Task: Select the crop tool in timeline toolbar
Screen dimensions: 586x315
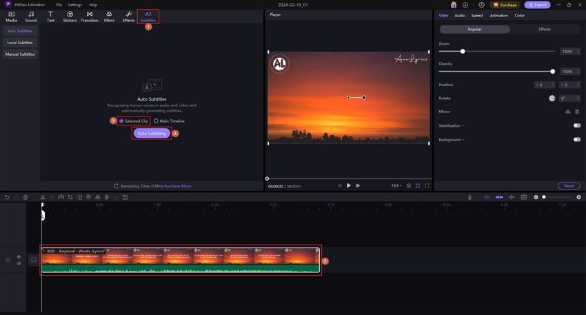Action: click(70, 197)
